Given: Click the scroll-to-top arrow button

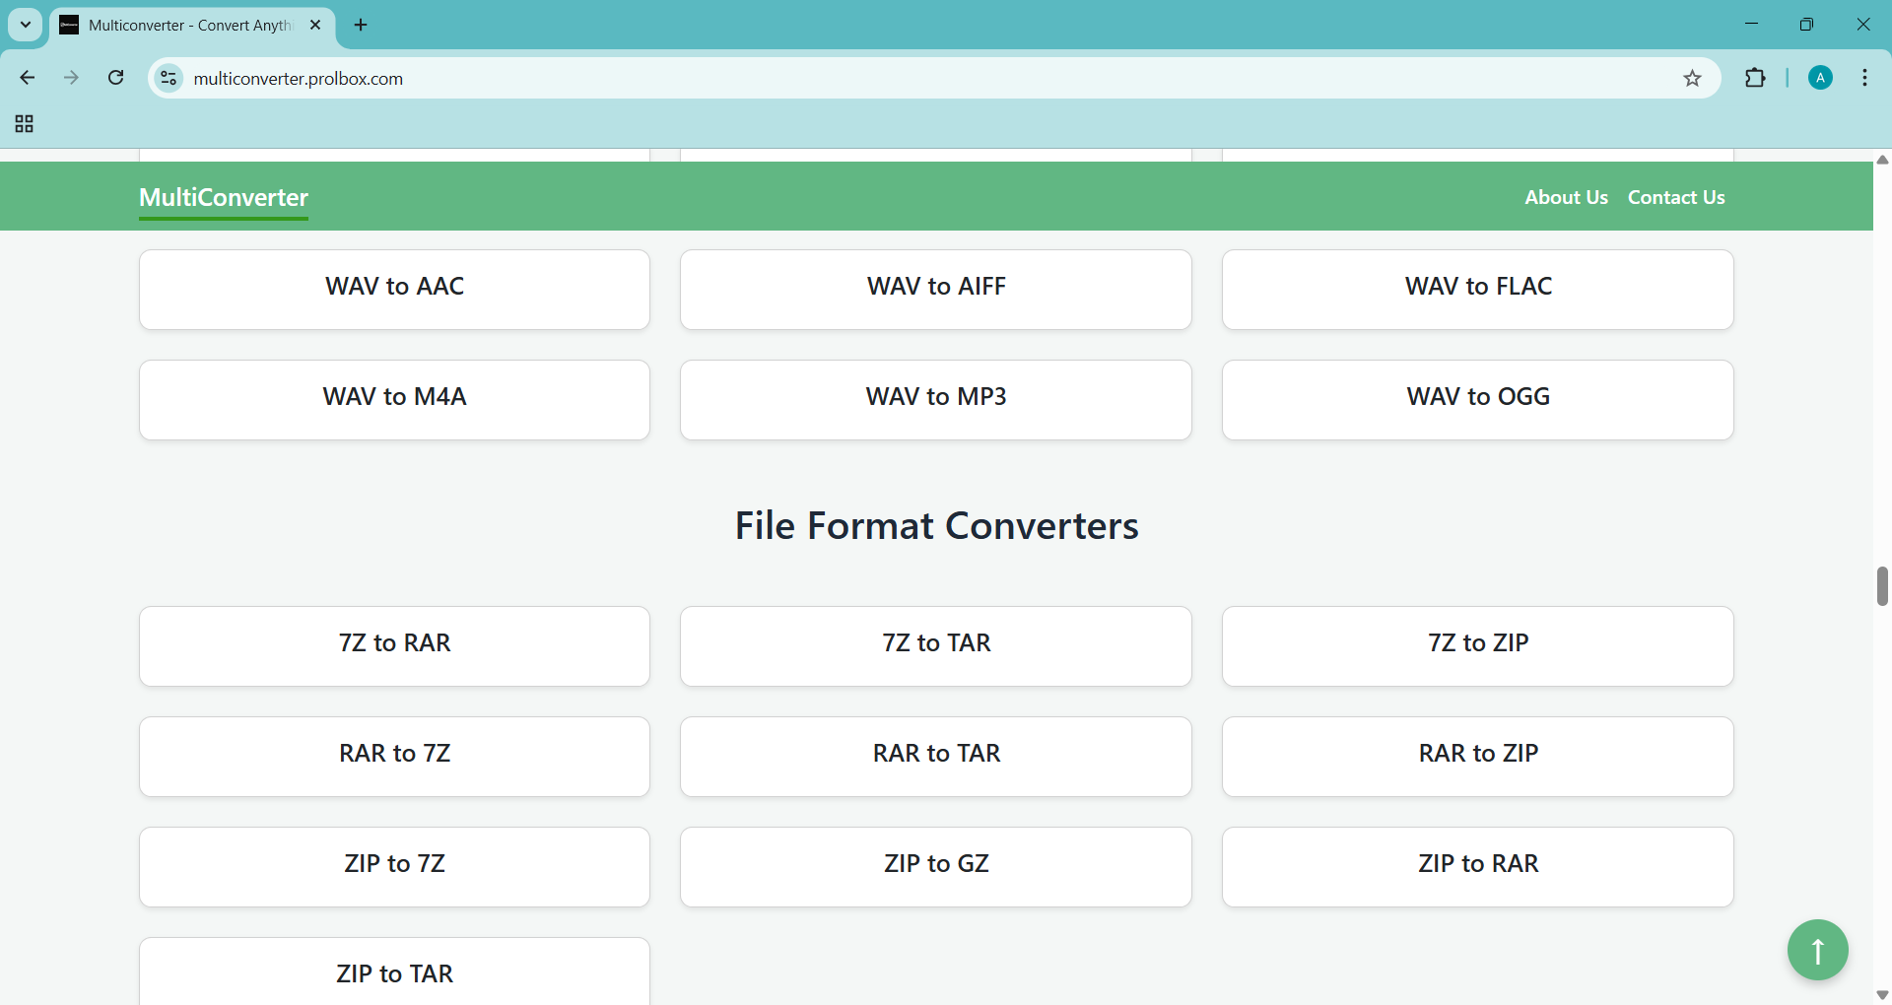Looking at the screenshot, I should [x=1817, y=950].
